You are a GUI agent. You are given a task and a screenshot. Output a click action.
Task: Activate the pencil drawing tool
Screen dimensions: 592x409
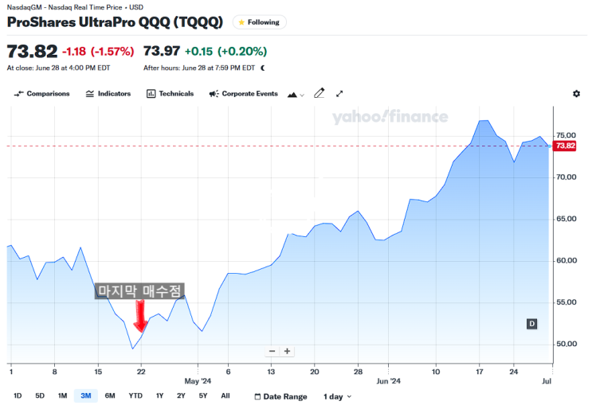tap(320, 93)
